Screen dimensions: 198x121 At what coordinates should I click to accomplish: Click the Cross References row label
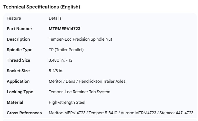pyautogui.click(x=24, y=113)
